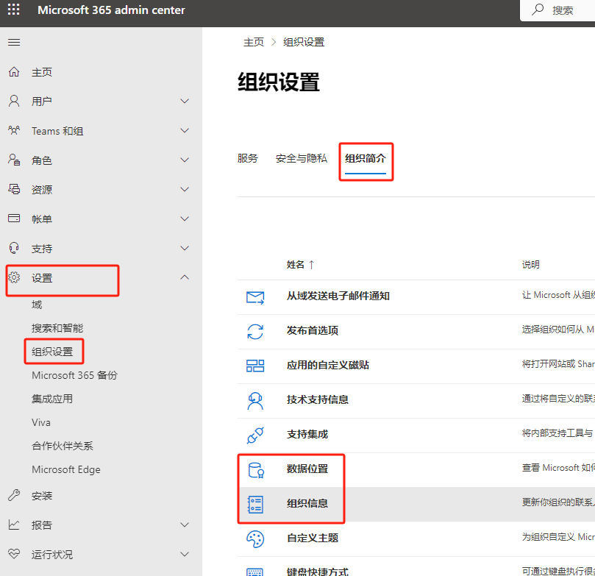
Task: Expand the 报告 section chevron
Action: [x=185, y=525]
